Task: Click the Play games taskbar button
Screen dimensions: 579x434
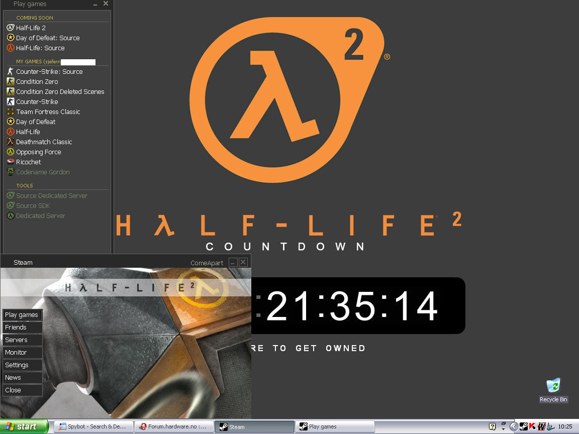Action: coord(335,426)
